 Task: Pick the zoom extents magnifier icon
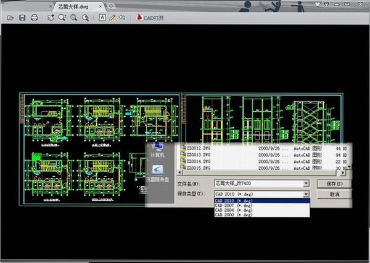[x=86, y=17]
